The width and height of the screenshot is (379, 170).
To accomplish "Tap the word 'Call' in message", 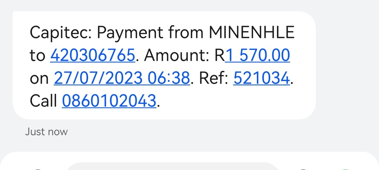I will pos(44,100).
